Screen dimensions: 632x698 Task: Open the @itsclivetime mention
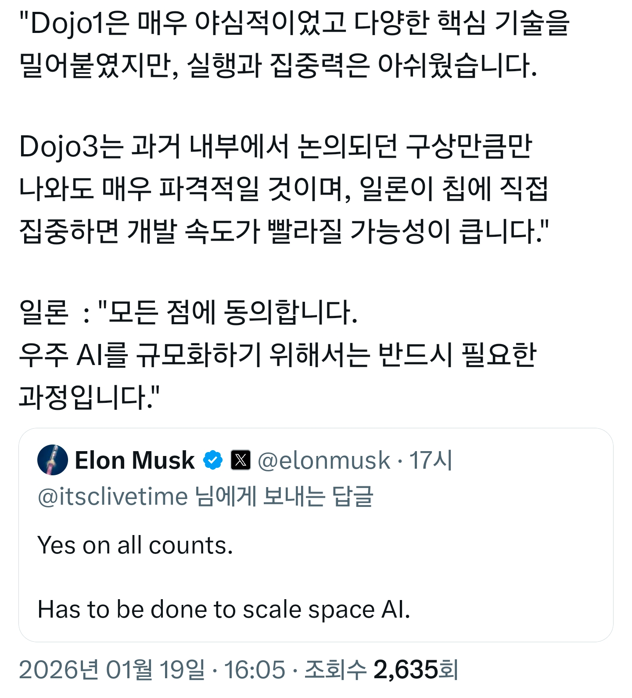tap(113, 497)
